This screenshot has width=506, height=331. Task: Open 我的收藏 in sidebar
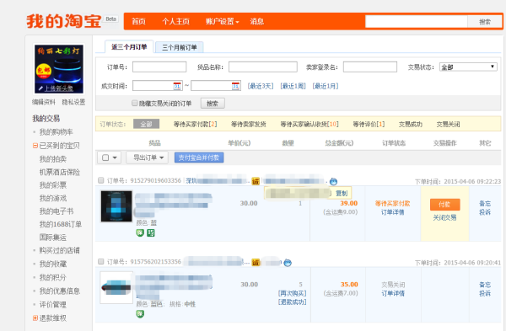pyautogui.click(x=53, y=264)
